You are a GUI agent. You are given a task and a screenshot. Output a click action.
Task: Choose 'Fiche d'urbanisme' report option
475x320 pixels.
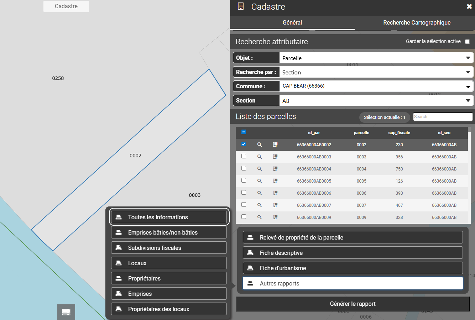tap(353, 268)
